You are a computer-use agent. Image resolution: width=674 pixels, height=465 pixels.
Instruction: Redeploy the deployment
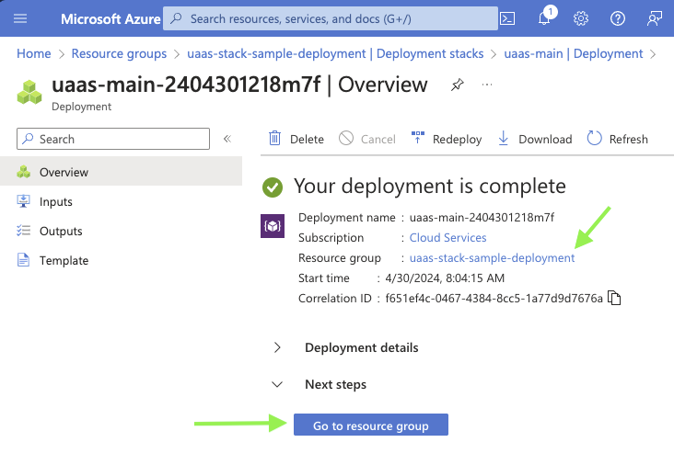[447, 139]
